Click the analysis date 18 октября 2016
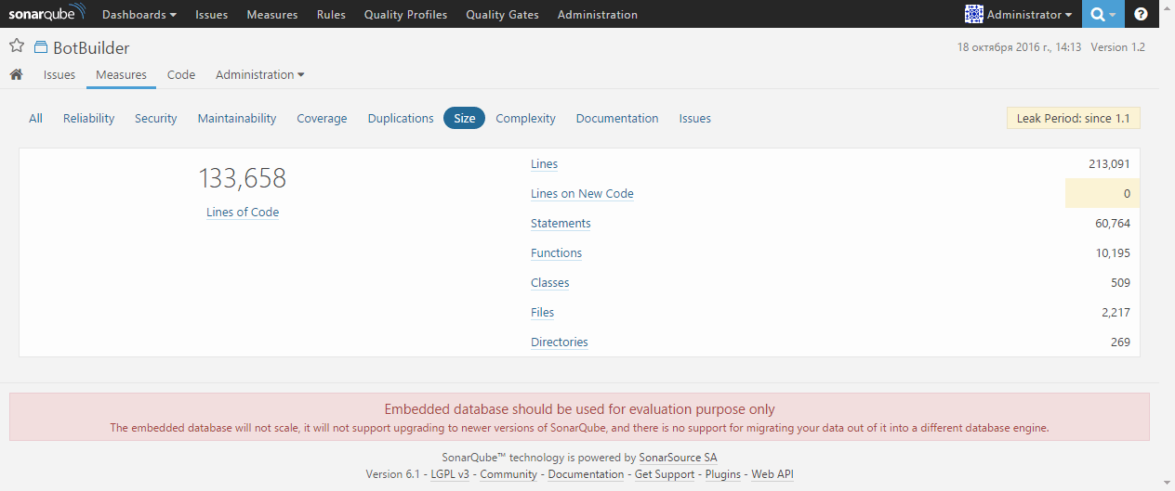The height and width of the screenshot is (491, 1175). pyautogui.click(x=1019, y=47)
